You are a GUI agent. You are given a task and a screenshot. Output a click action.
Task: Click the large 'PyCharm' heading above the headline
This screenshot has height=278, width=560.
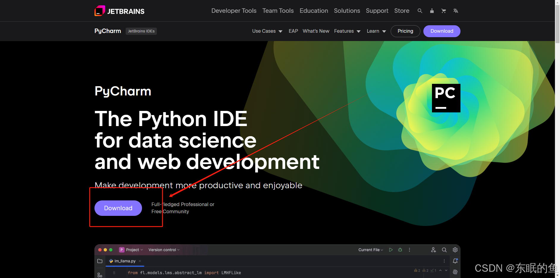coord(123,91)
